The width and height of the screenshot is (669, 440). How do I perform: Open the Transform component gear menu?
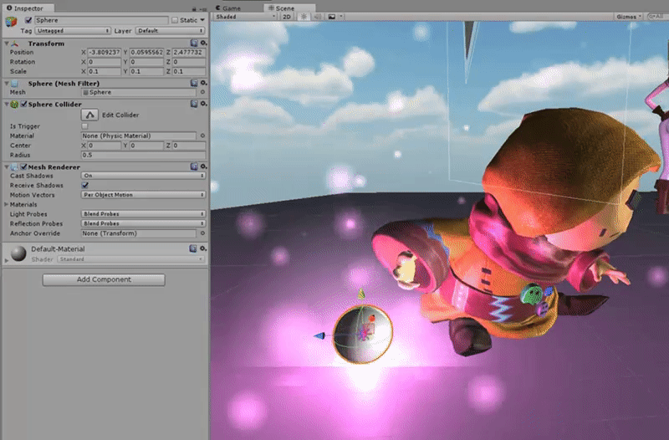(203, 43)
